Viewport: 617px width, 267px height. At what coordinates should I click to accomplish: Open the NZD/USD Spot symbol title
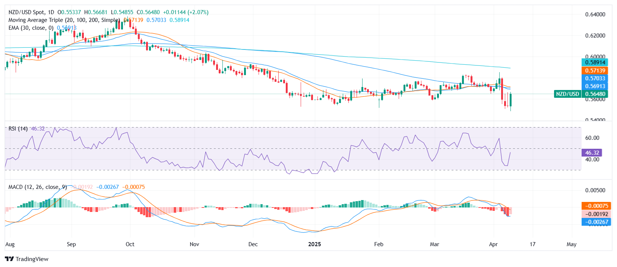click(x=31, y=12)
